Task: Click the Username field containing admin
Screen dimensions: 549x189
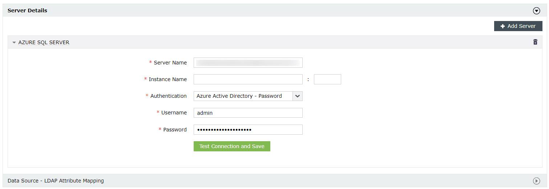Action: (248, 113)
